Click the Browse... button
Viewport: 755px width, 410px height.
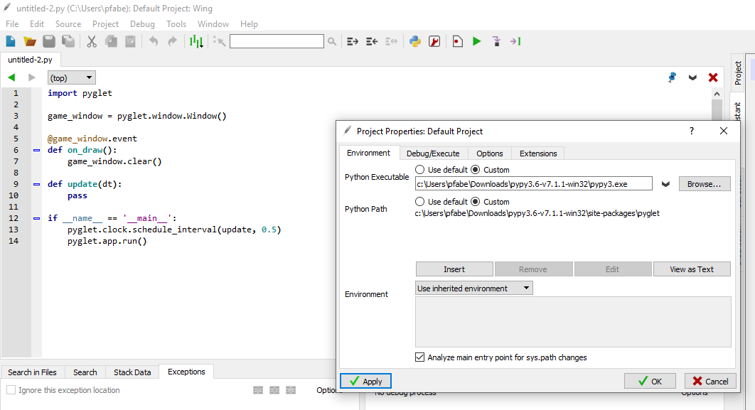coord(704,184)
